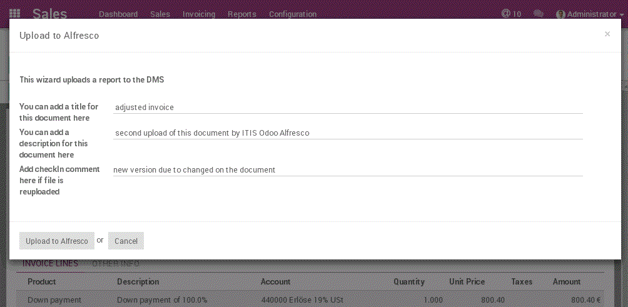Open the Reports menu
Image resolution: width=628 pixels, height=307 pixels.
(x=242, y=14)
